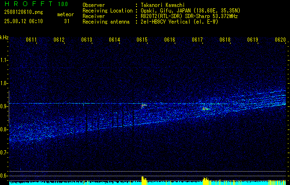Viewport: 290px width, 185px height.
Task: Click the 1.1 kHz axis label
Action: (3, 60)
